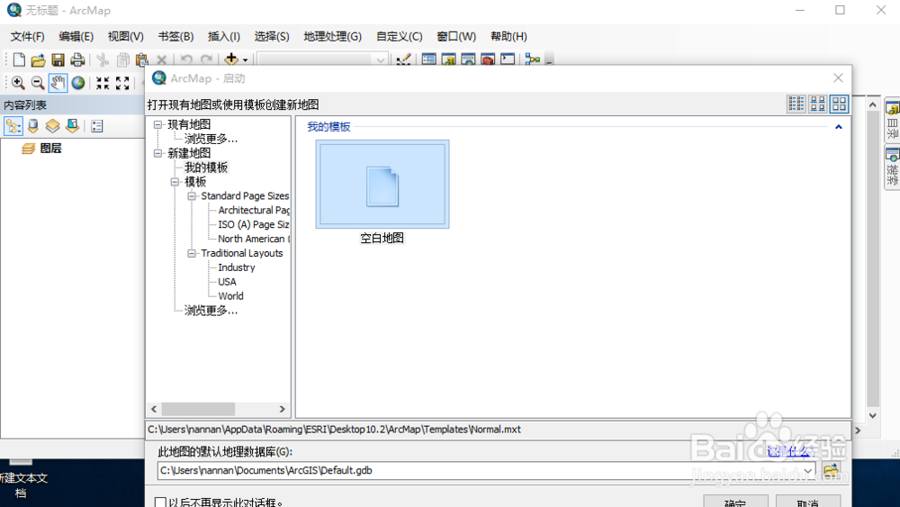This screenshot has width=900, height=507.
Task: Switch to List By Drawing Order
Action: [13, 126]
